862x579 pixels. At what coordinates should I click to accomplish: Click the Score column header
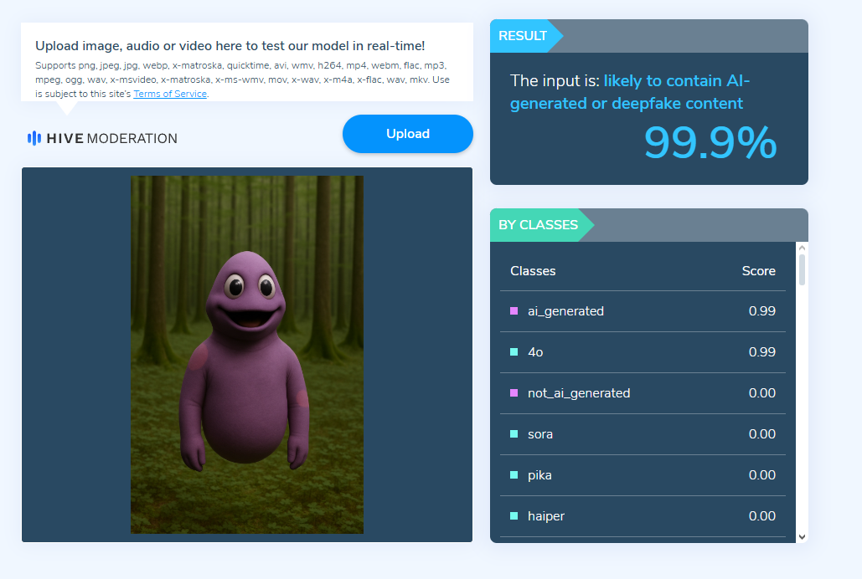759,271
